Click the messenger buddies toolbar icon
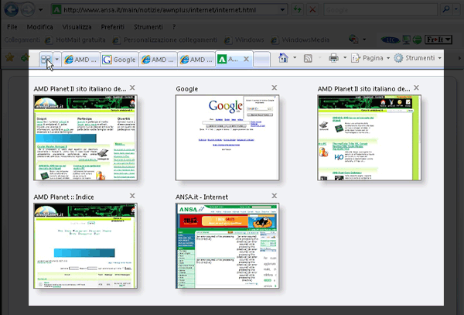The image size is (464, 315). click(x=353, y=39)
